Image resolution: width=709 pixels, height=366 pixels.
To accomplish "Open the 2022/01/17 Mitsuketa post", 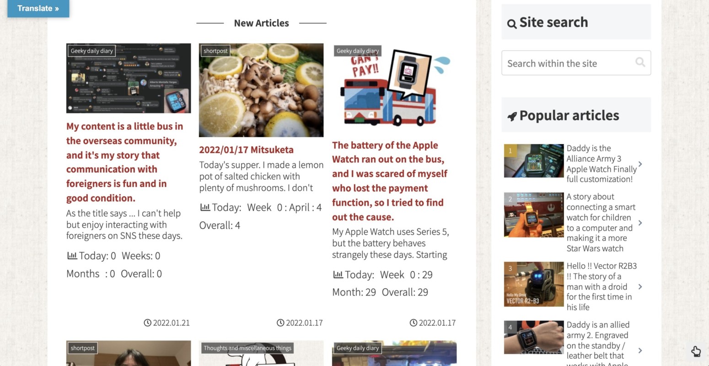I will [246, 150].
